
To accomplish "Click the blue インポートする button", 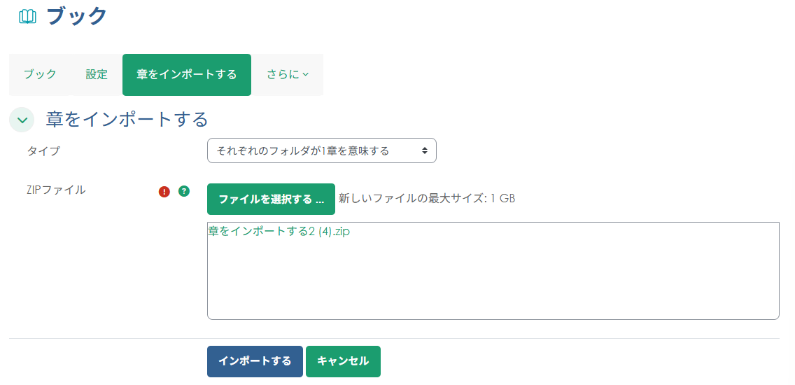I will (x=255, y=361).
